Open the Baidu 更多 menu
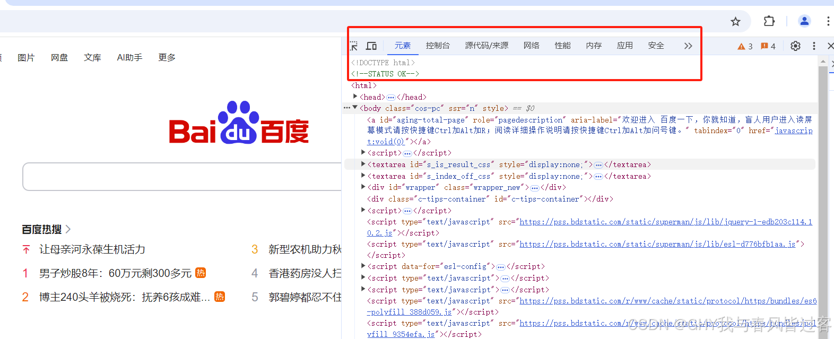834x339 pixels. coord(167,57)
